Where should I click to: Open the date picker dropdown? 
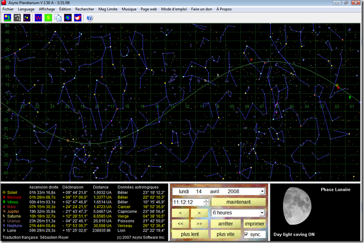263,191
